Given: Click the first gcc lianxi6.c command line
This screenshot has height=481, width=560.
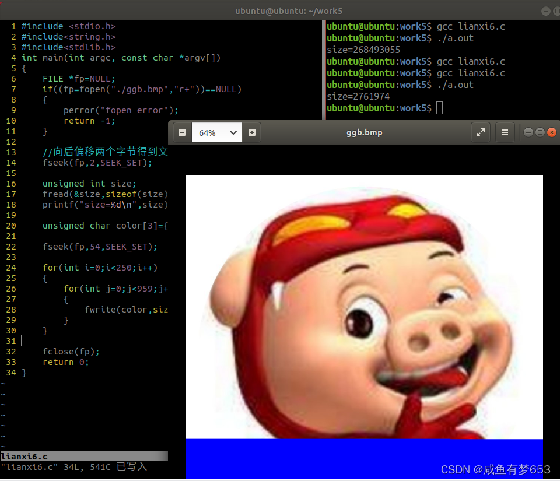Looking at the screenshot, I should point(416,26).
